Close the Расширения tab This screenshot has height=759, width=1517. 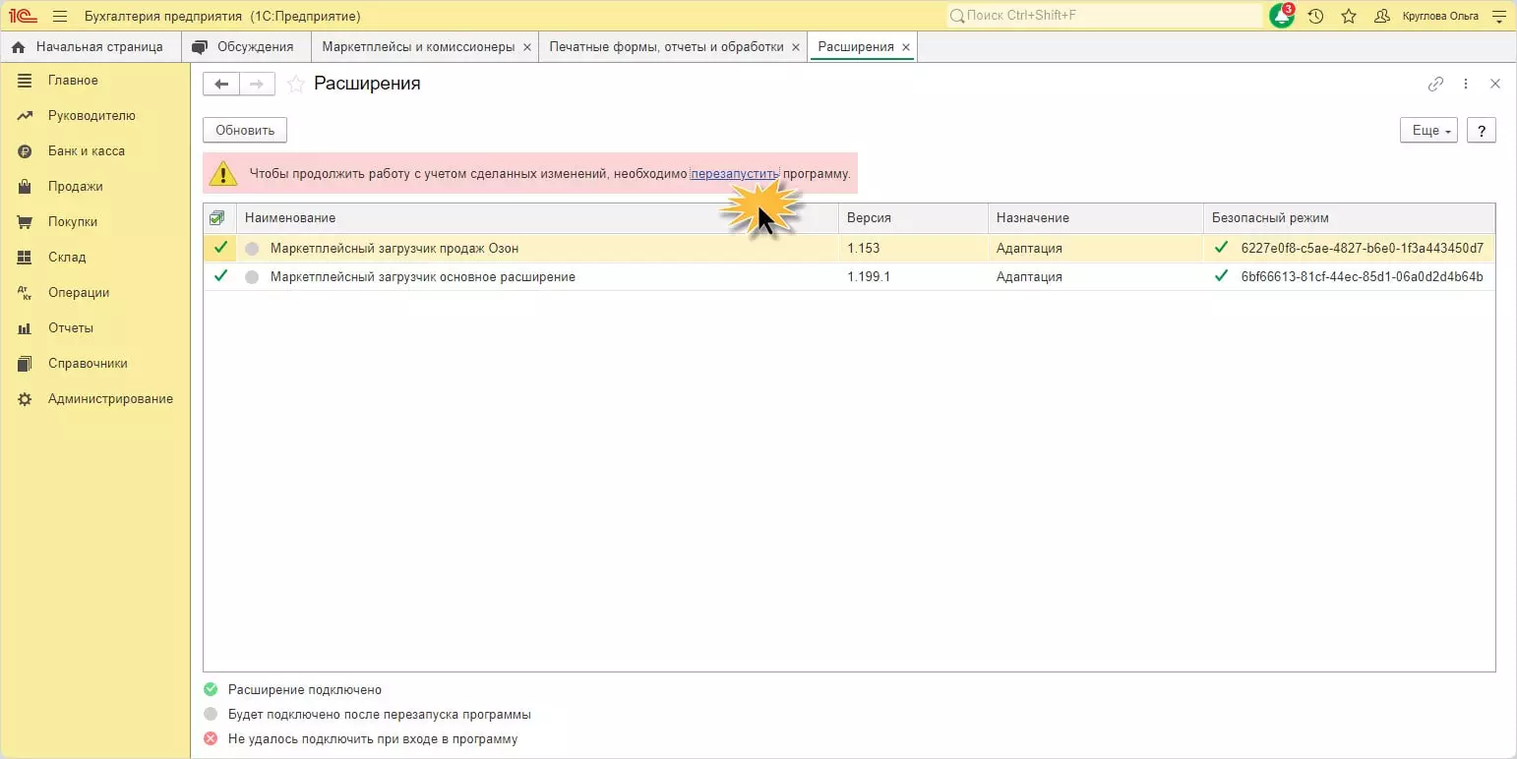pos(906,47)
